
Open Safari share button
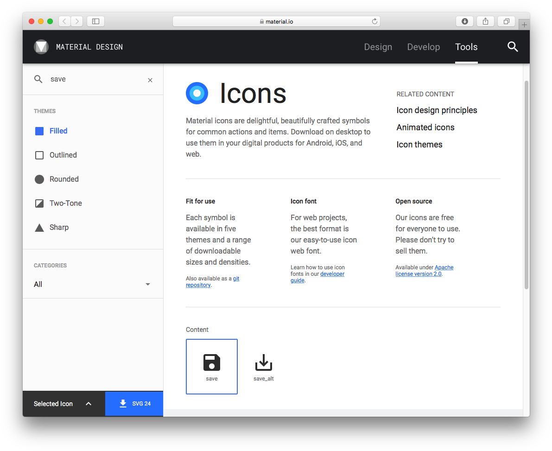(485, 21)
